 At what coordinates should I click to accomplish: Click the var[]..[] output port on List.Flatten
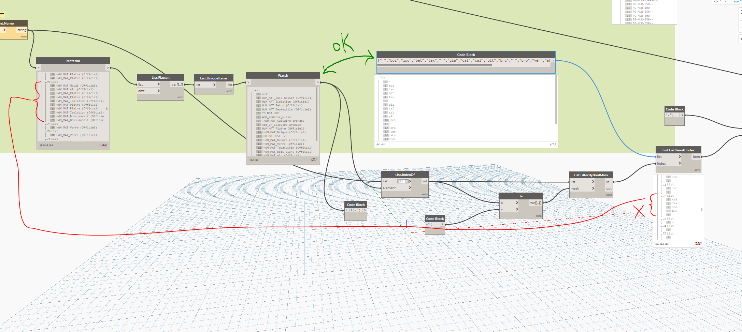point(177,85)
